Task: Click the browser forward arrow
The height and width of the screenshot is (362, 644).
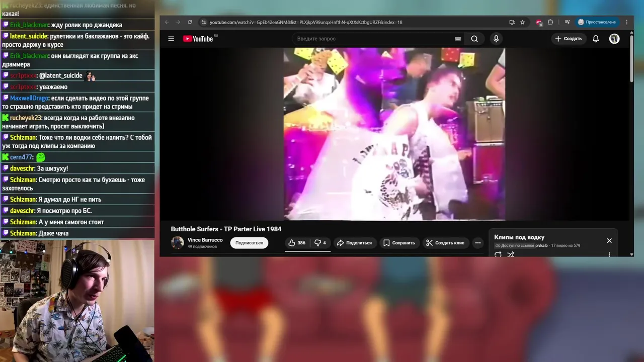Action: pos(178,22)
